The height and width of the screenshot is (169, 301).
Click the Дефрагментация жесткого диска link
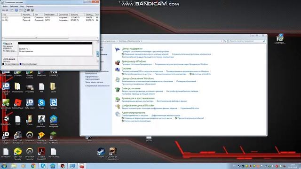pos(166,115)
